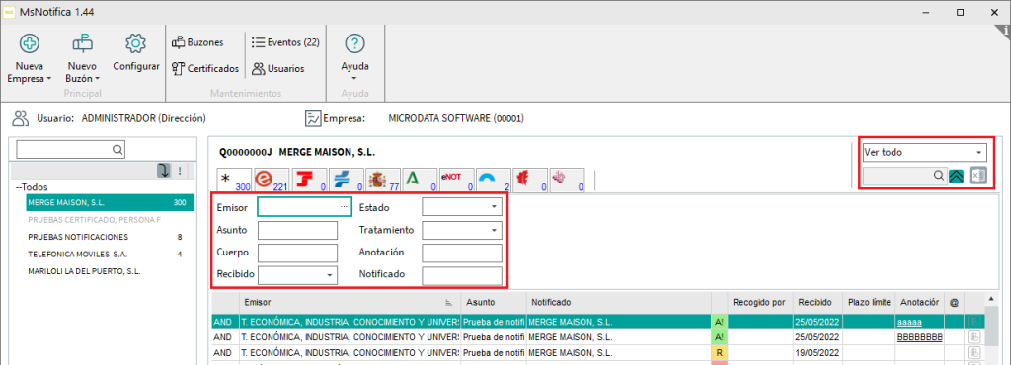Sort by the Recibido column header

coord(817,302)
